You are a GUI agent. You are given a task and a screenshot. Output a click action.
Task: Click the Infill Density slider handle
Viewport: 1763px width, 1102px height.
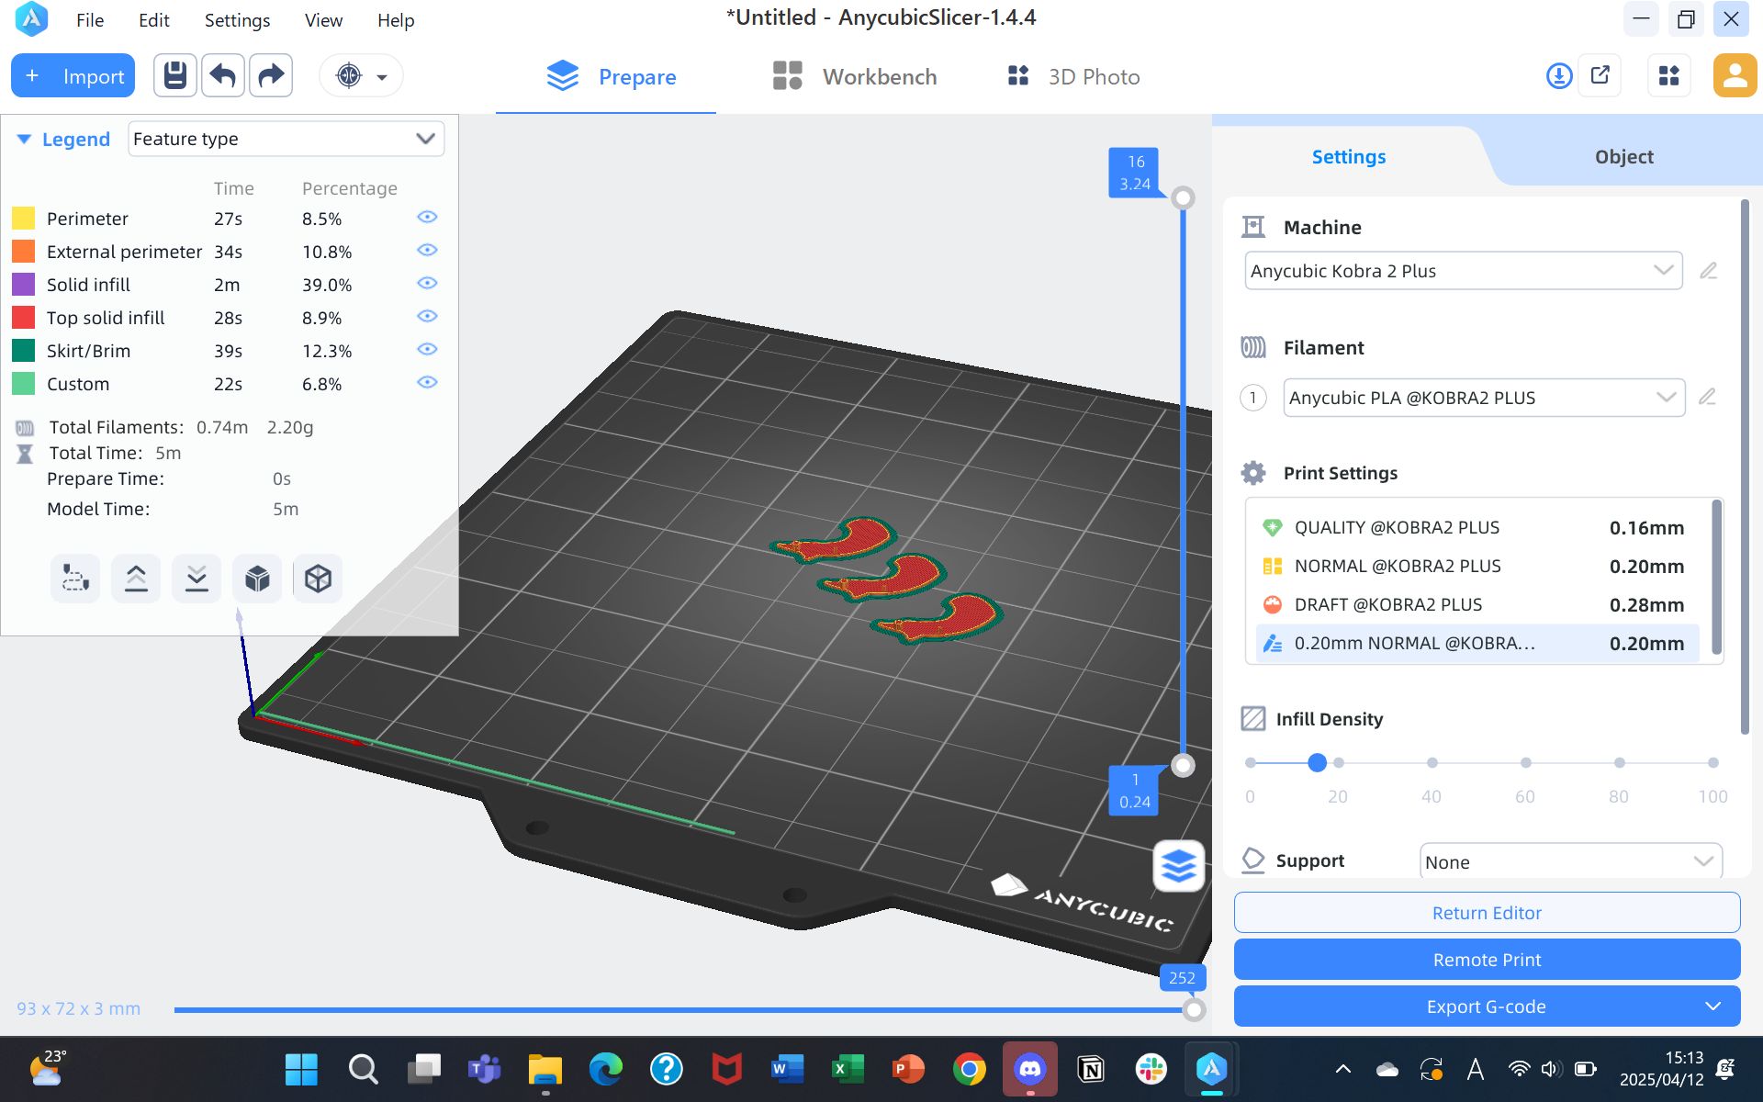click(1317, 762)
